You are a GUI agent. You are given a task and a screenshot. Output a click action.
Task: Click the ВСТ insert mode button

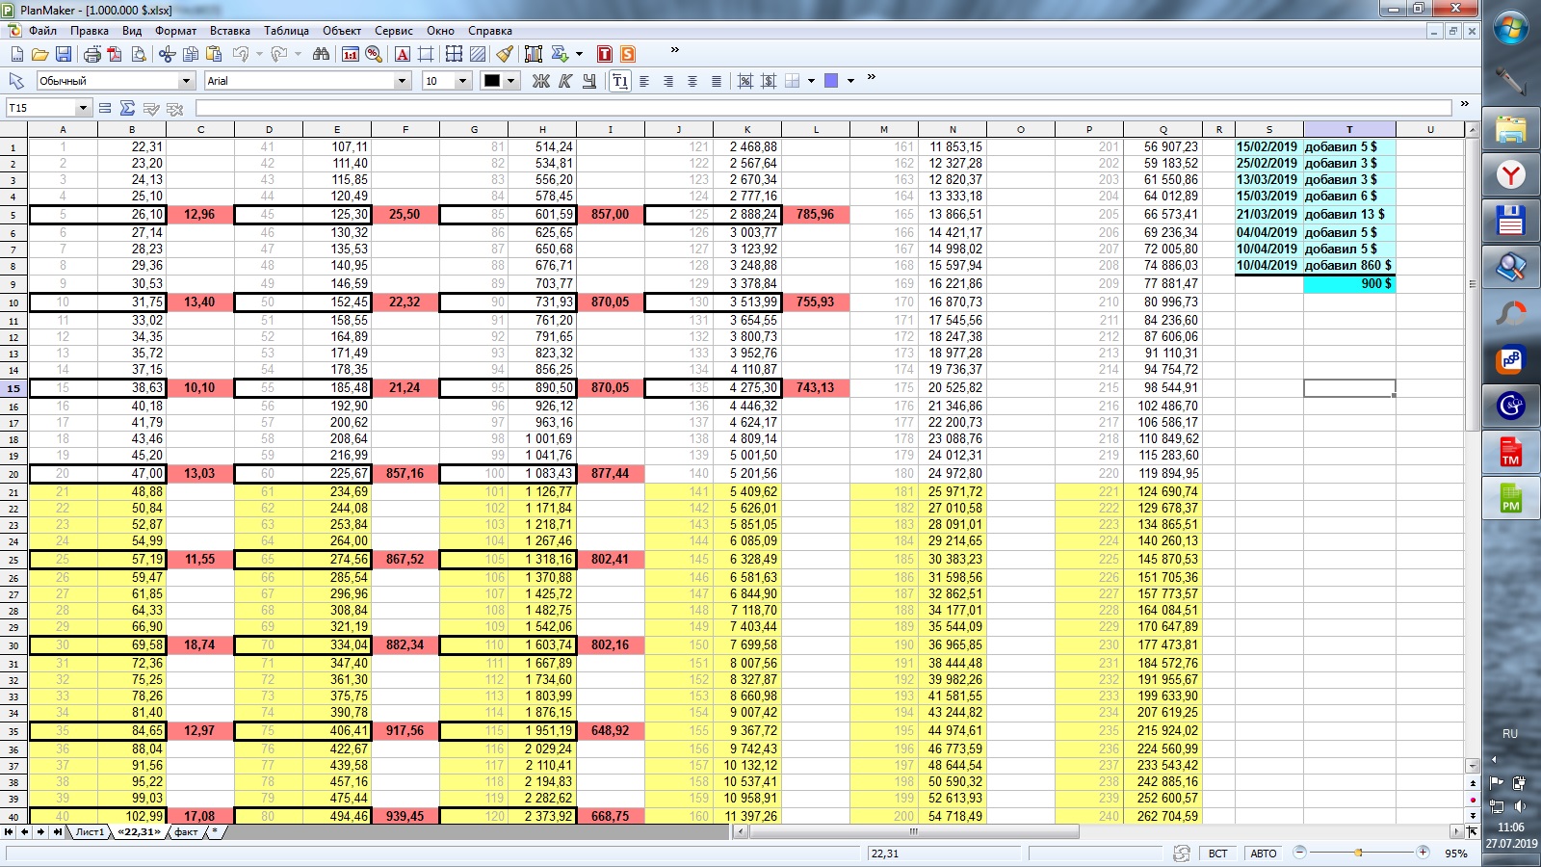[1217, 854]
